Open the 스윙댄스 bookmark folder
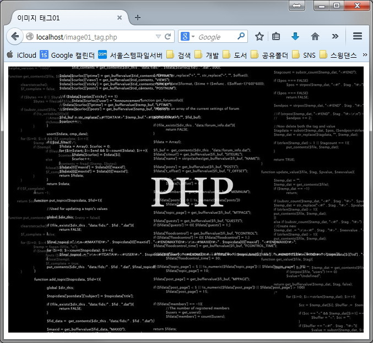Screen dimensions: 373x343 tap(338, 55)
